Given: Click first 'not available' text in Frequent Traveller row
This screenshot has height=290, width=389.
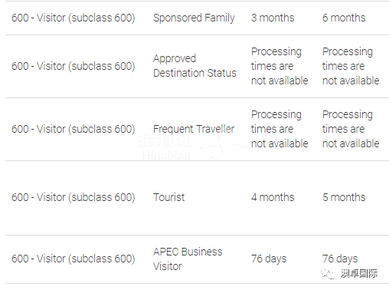Looking at the screenshot, I should coord(279,143).
